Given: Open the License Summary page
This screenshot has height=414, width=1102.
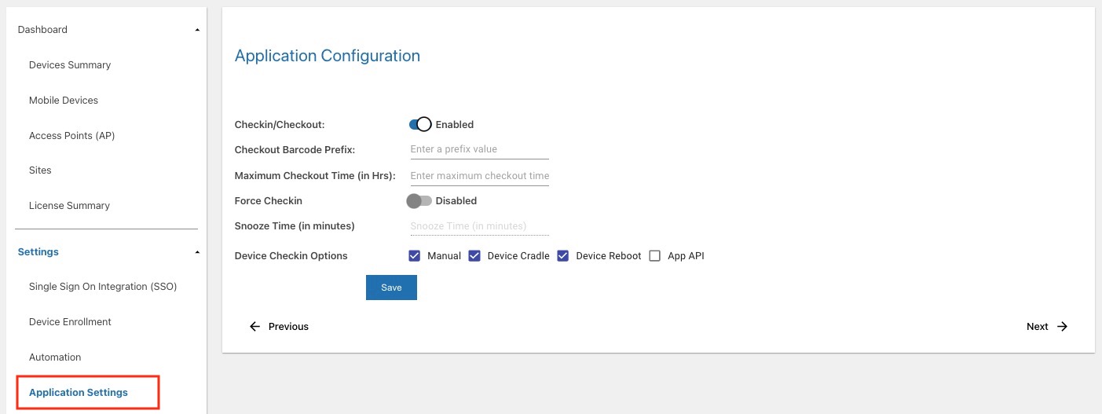Looking at the screenshot, I should point(69,206).
